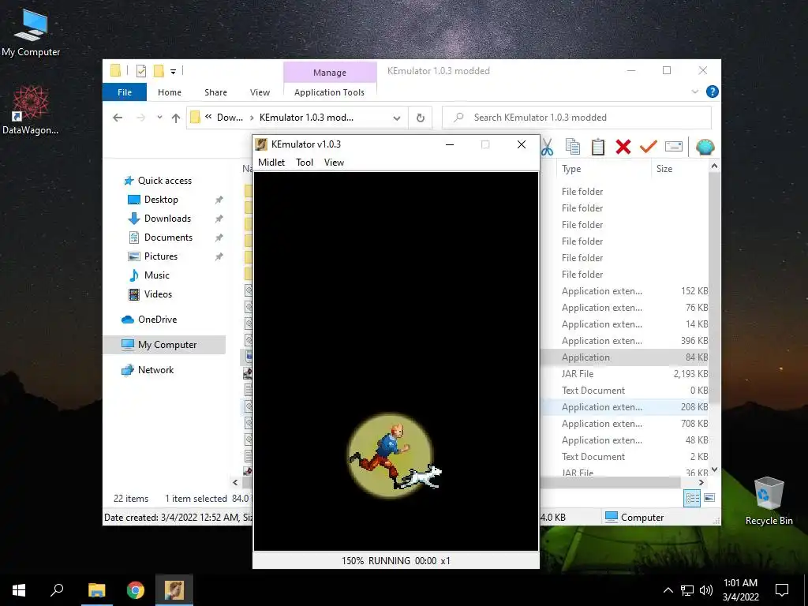Click the orange checkmark Properties icon

[x=649, y=147]
